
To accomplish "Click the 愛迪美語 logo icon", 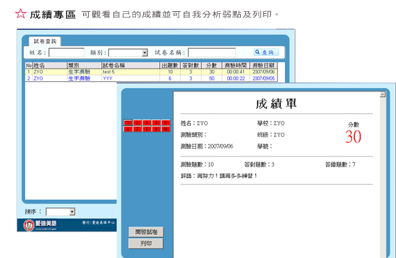I will (x=29, y=225).
